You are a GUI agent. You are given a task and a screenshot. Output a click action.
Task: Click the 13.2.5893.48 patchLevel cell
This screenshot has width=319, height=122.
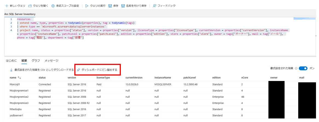click(191, 84)
